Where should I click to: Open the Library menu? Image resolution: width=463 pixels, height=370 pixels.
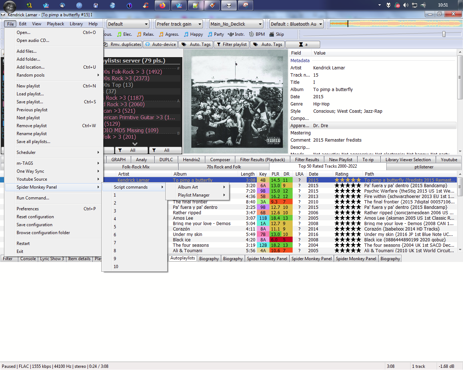click(x=76, y=24)
